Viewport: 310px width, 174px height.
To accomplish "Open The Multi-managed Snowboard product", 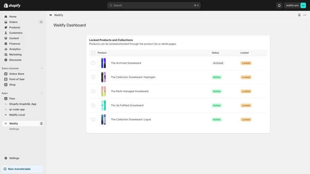I will click(x=130, y=91).
